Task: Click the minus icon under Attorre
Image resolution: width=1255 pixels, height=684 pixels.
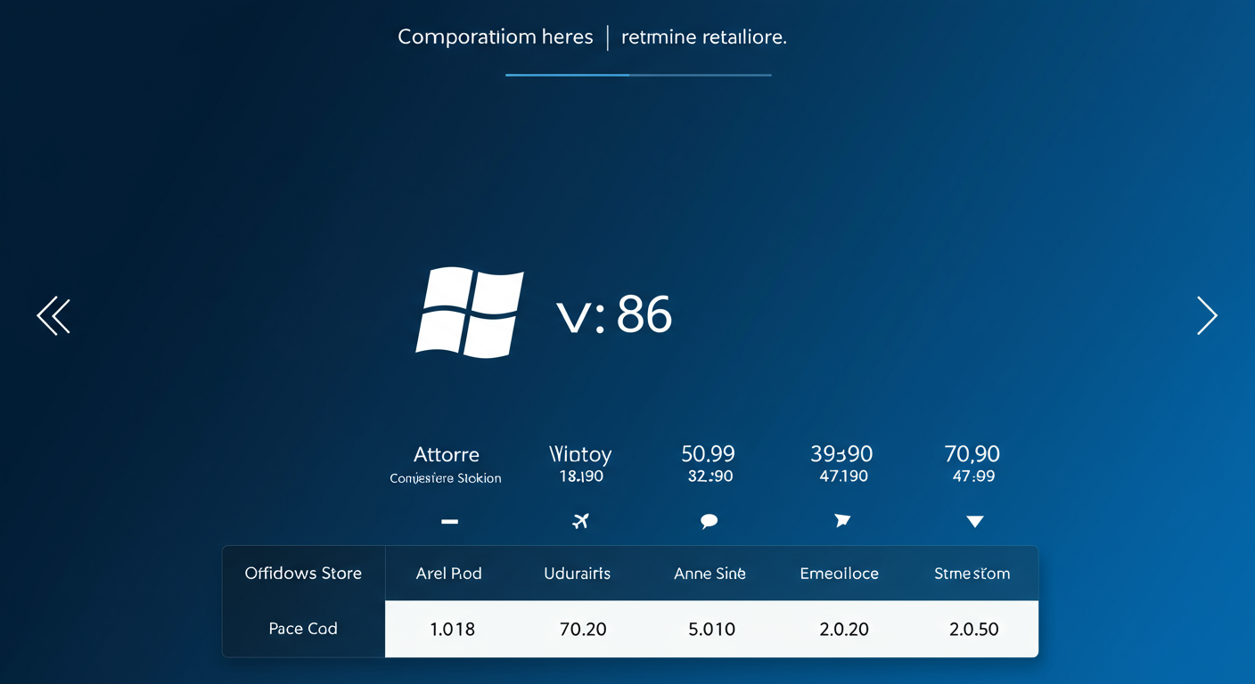Action: pos(450,522)
